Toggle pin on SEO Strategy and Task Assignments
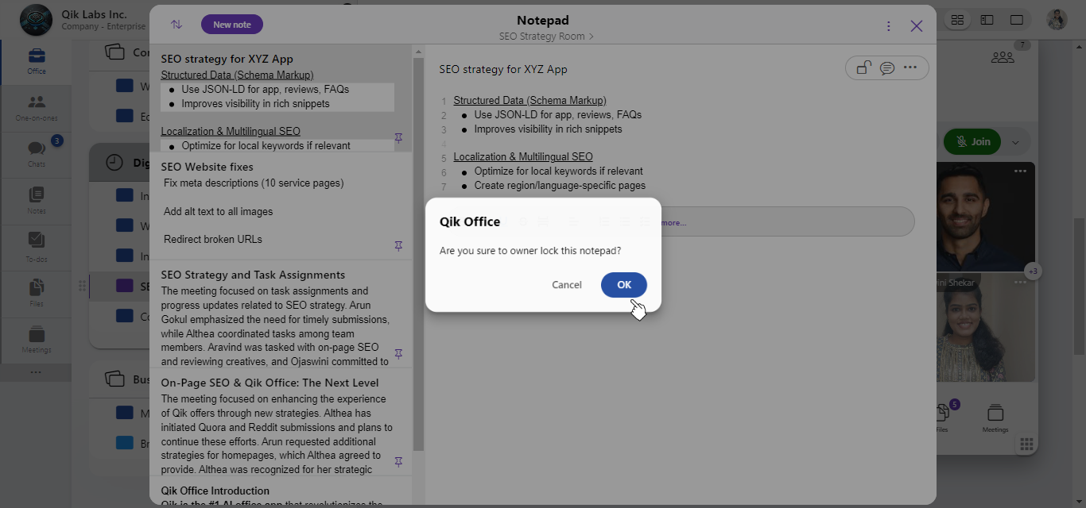Image resolution: width=1086 pixels, height=508 pixels. 398,354
